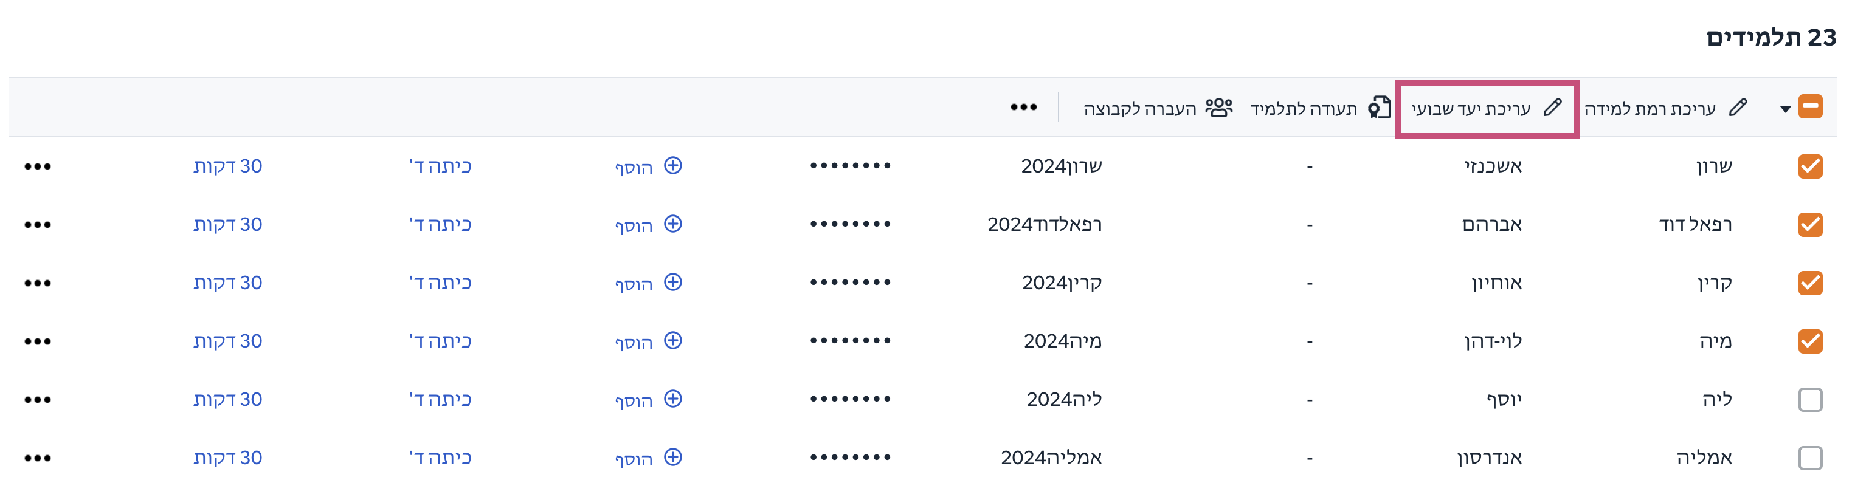Click the plus icon in שרון's row
Image resolution: width=1869 pixels, height=497 pixels.
[673, 165]
